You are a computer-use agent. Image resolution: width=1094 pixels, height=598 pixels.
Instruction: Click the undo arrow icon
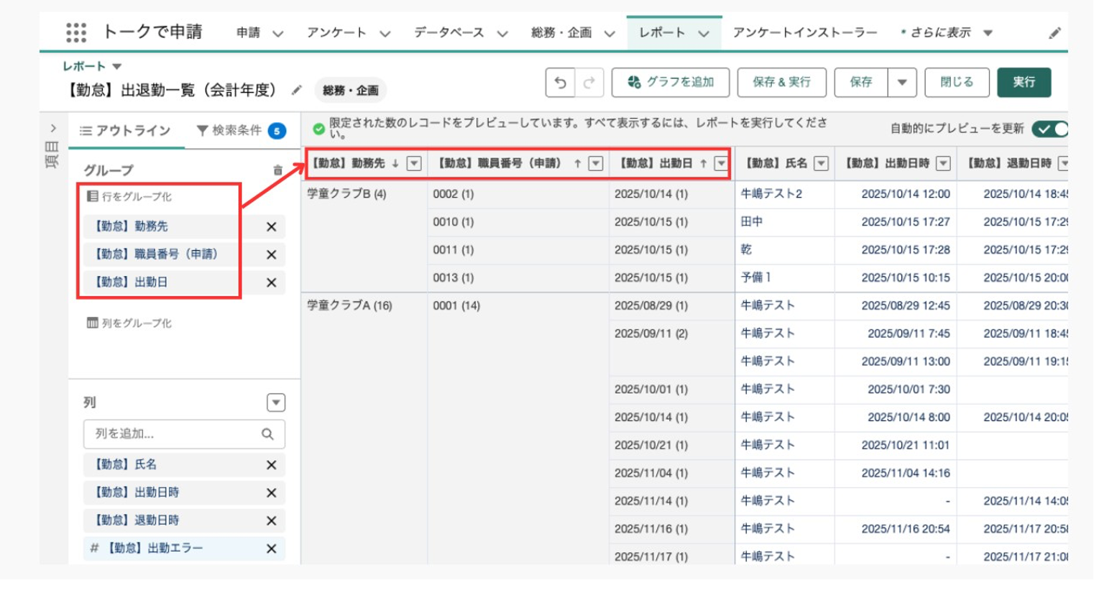tap(560, 83)
